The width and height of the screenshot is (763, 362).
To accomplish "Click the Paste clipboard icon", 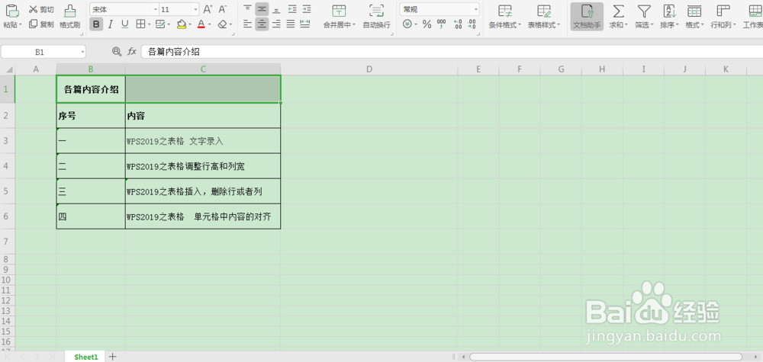I will [11, 11].
